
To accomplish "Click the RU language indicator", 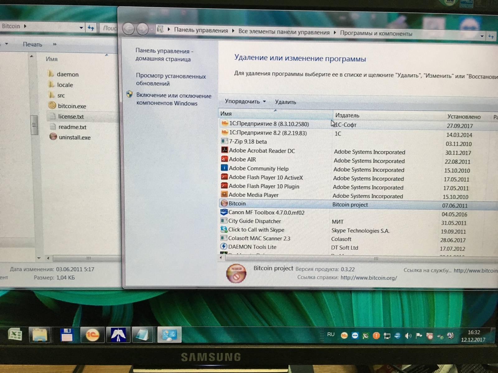I will coord(331,334).
